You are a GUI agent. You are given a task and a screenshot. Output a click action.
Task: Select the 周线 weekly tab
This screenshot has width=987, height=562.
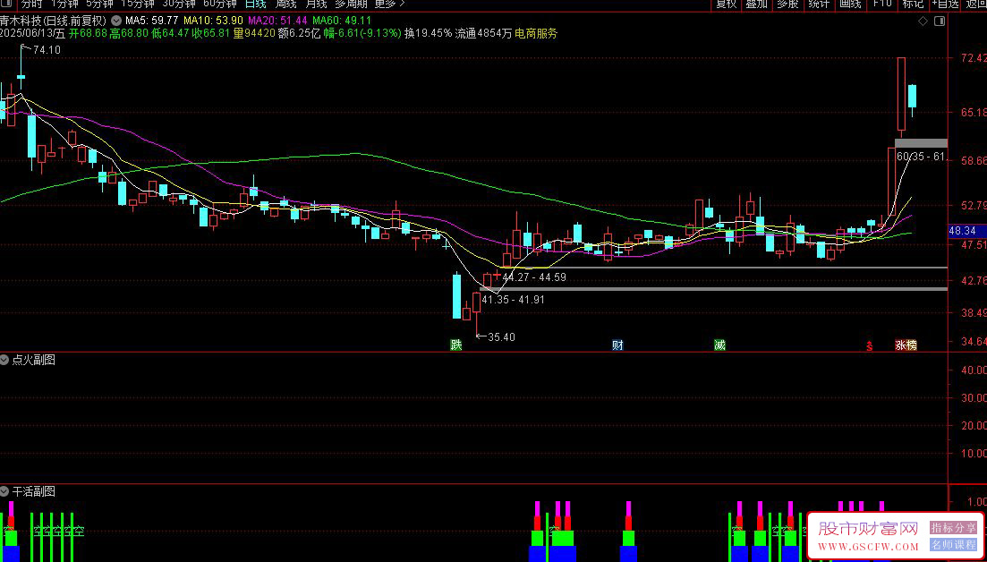coord(286,4)
